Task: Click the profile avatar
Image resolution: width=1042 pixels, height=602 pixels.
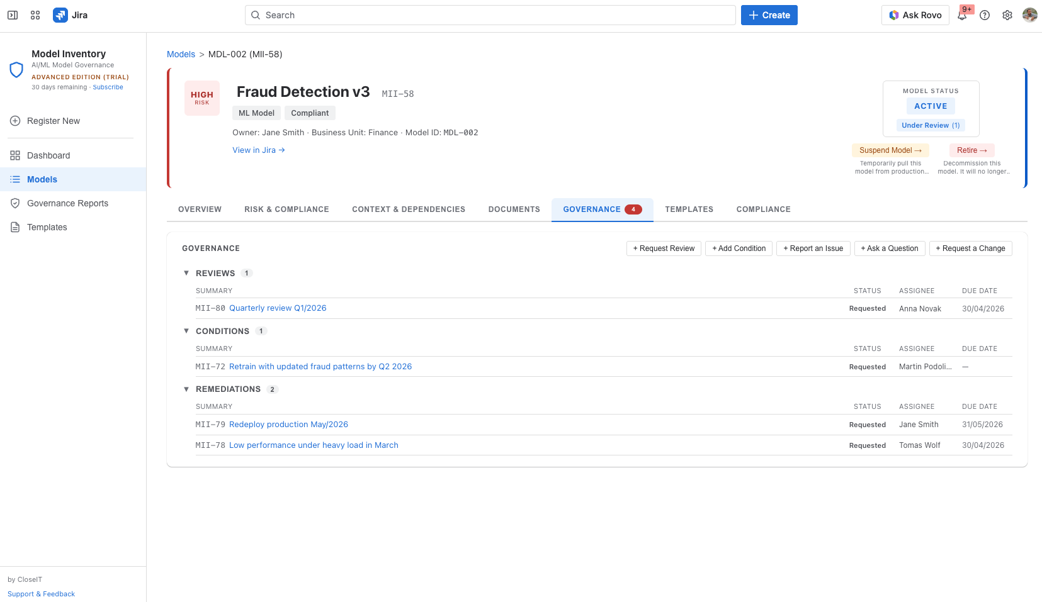Action: pyautogui.click(x=1029, y=14)
